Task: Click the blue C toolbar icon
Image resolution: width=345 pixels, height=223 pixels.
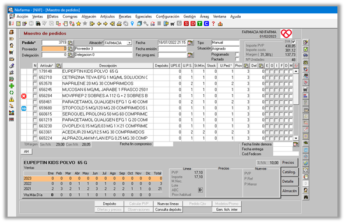Action: click(206, 24)
